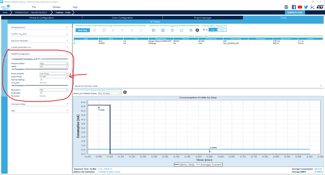The image size is (325, 175).
Task: Click the duplicate step copy icon
Action: pos(104,30)
